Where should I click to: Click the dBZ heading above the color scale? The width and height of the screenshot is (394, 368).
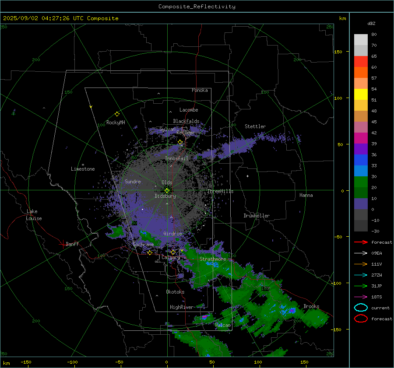371,23
